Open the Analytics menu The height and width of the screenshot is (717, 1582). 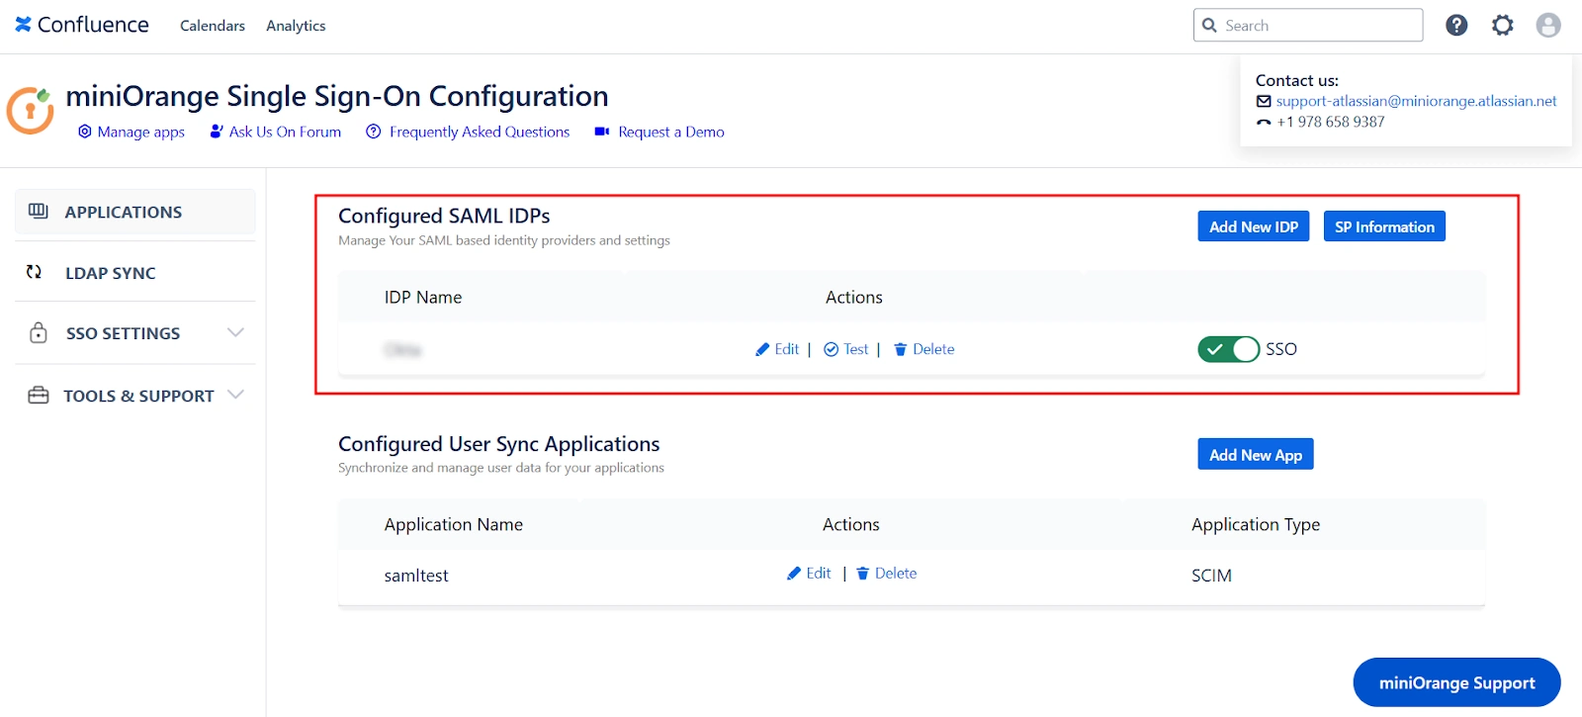point(296,26)
